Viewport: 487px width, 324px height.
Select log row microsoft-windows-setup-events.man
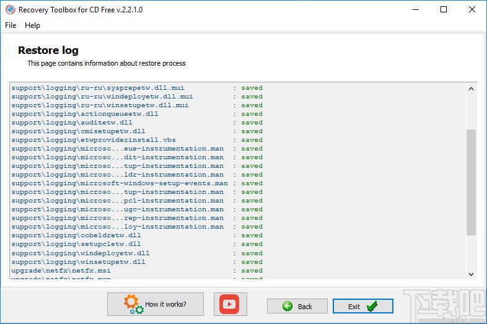[137, 183]
